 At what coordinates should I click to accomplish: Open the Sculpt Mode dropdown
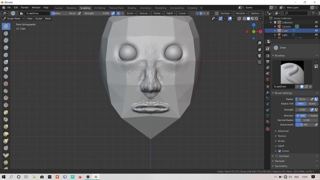(x=13, y=18)
